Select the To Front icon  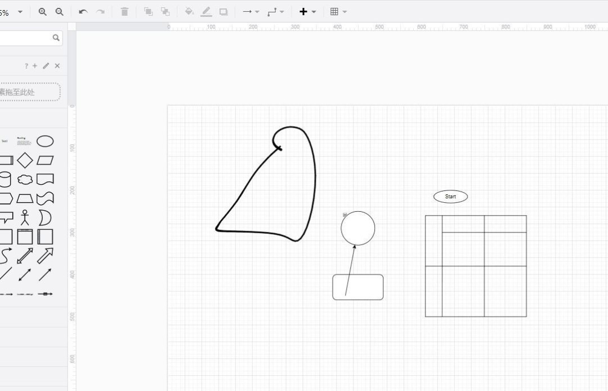[147, 11]
